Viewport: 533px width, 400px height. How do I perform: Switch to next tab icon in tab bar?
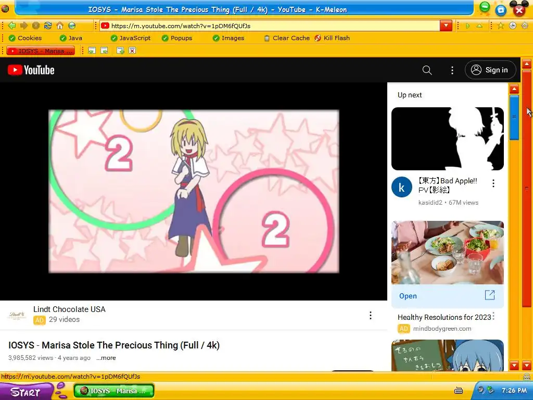pos(104,51)
